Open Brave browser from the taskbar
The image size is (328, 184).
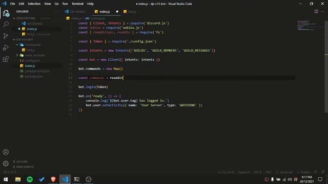click(x=53, y=179)
